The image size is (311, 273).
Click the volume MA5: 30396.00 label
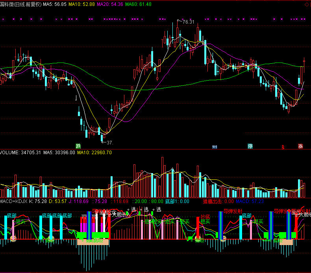tap(59, 153)
